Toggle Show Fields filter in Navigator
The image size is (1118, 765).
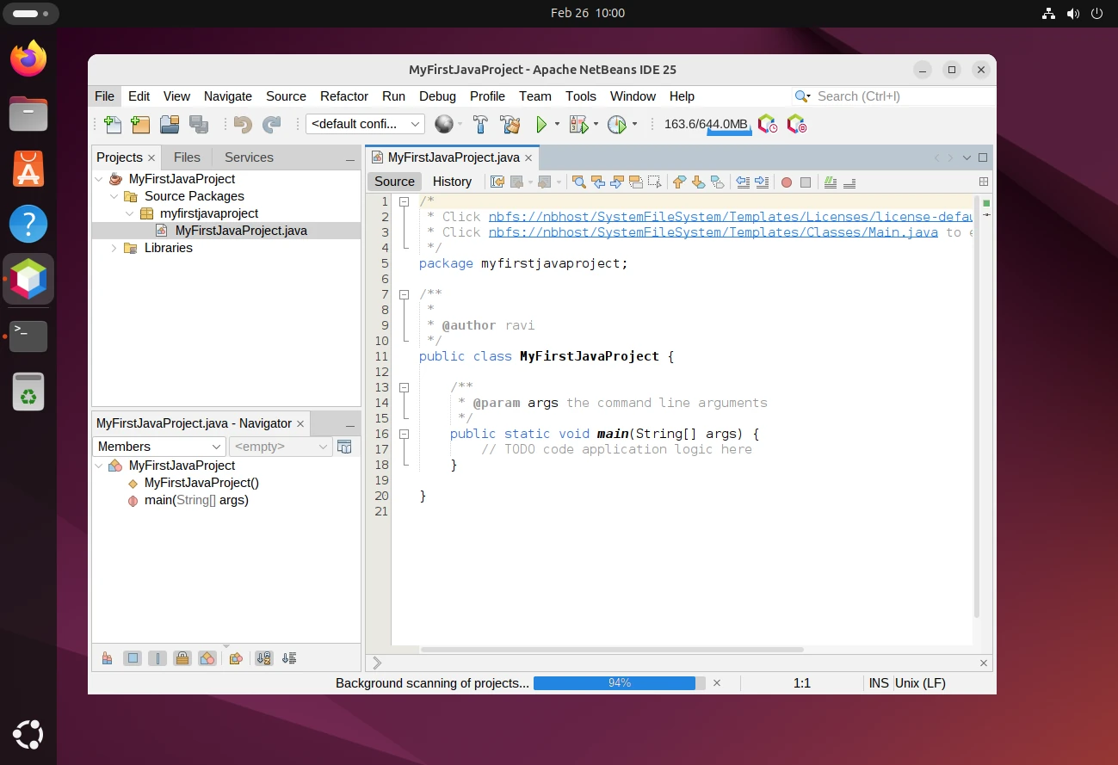(133, 658)
